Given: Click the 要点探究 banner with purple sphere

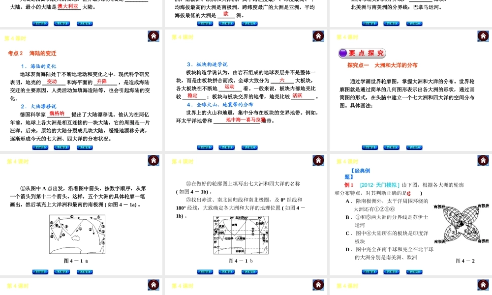Looking at the screenshot, I should [362, 53].
